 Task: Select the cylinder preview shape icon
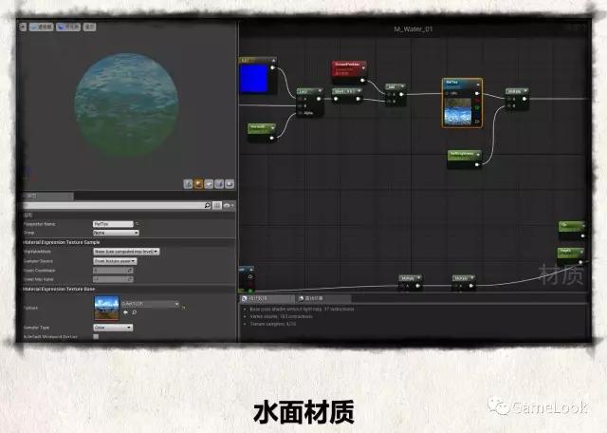188,184
